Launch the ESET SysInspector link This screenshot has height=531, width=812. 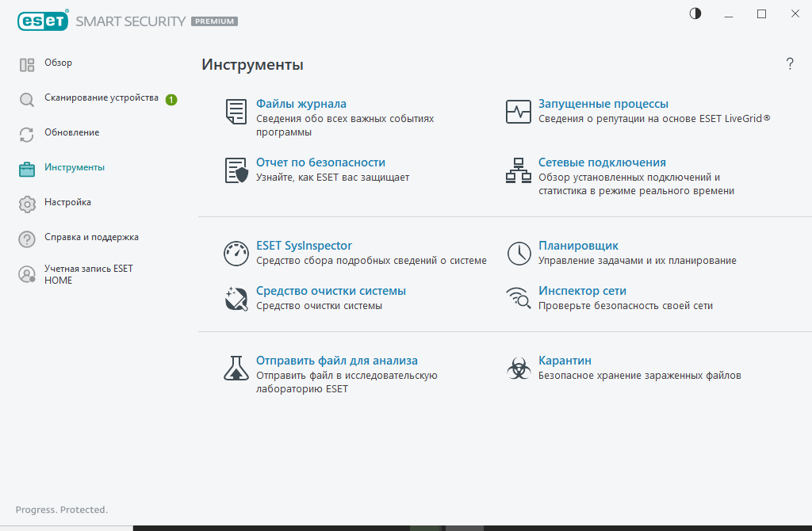[x=304, y=246]
